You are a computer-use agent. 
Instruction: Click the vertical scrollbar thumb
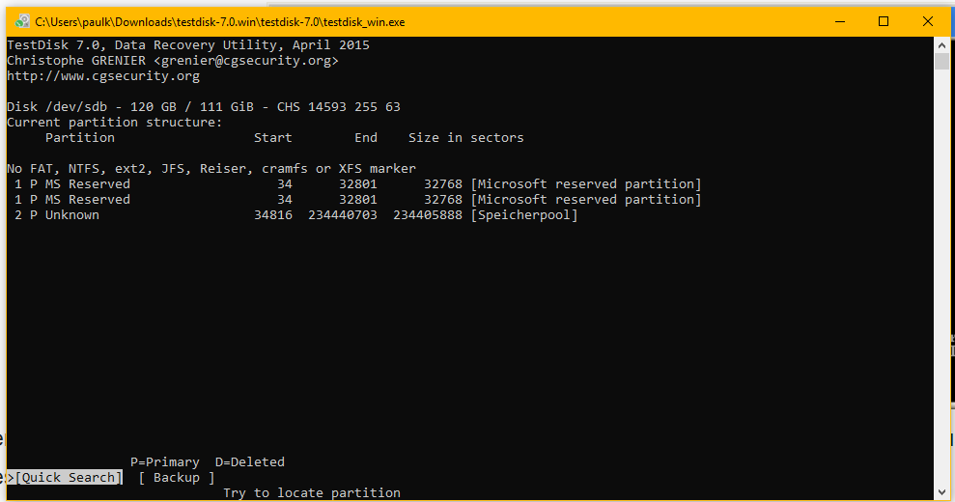941,61
